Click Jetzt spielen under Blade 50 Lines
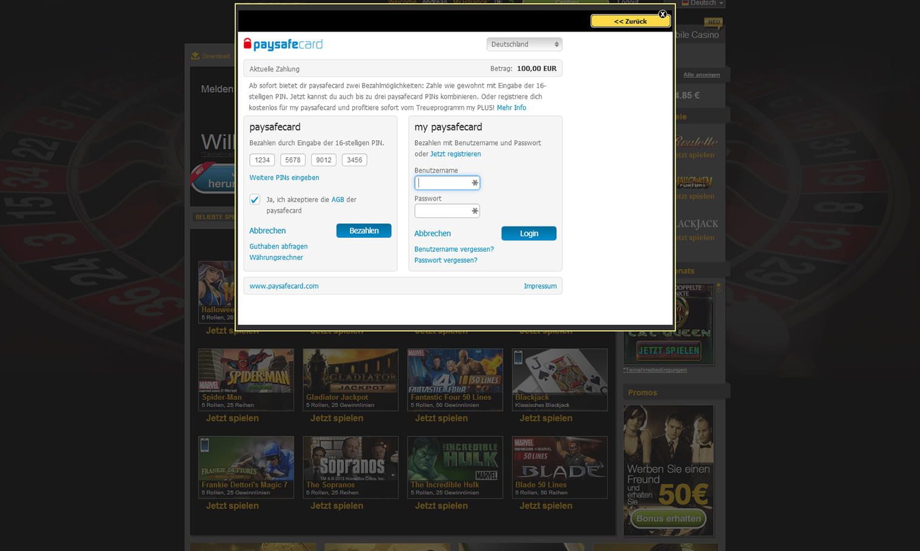The height and width of the screenshot is (551, 920). coord(546,505)
